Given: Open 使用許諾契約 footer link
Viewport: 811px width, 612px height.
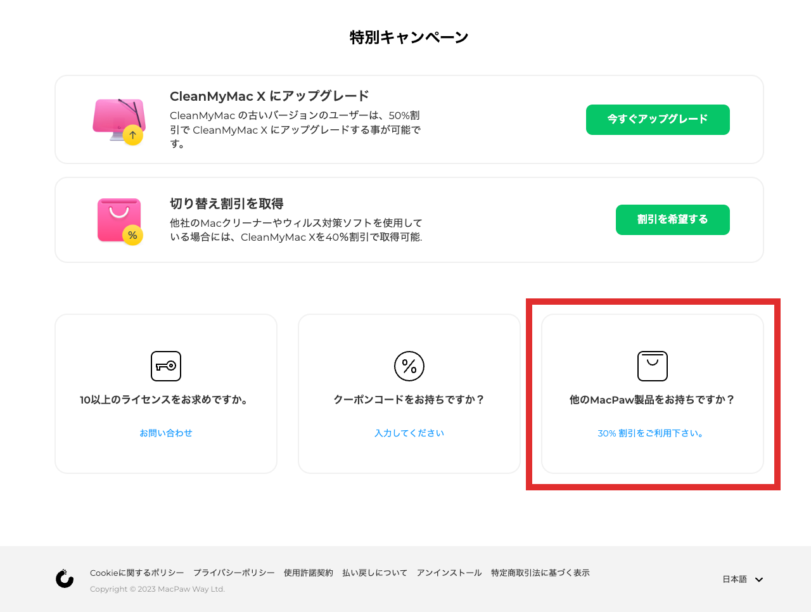Looking at the screenshot, I should tap(309, 573).
